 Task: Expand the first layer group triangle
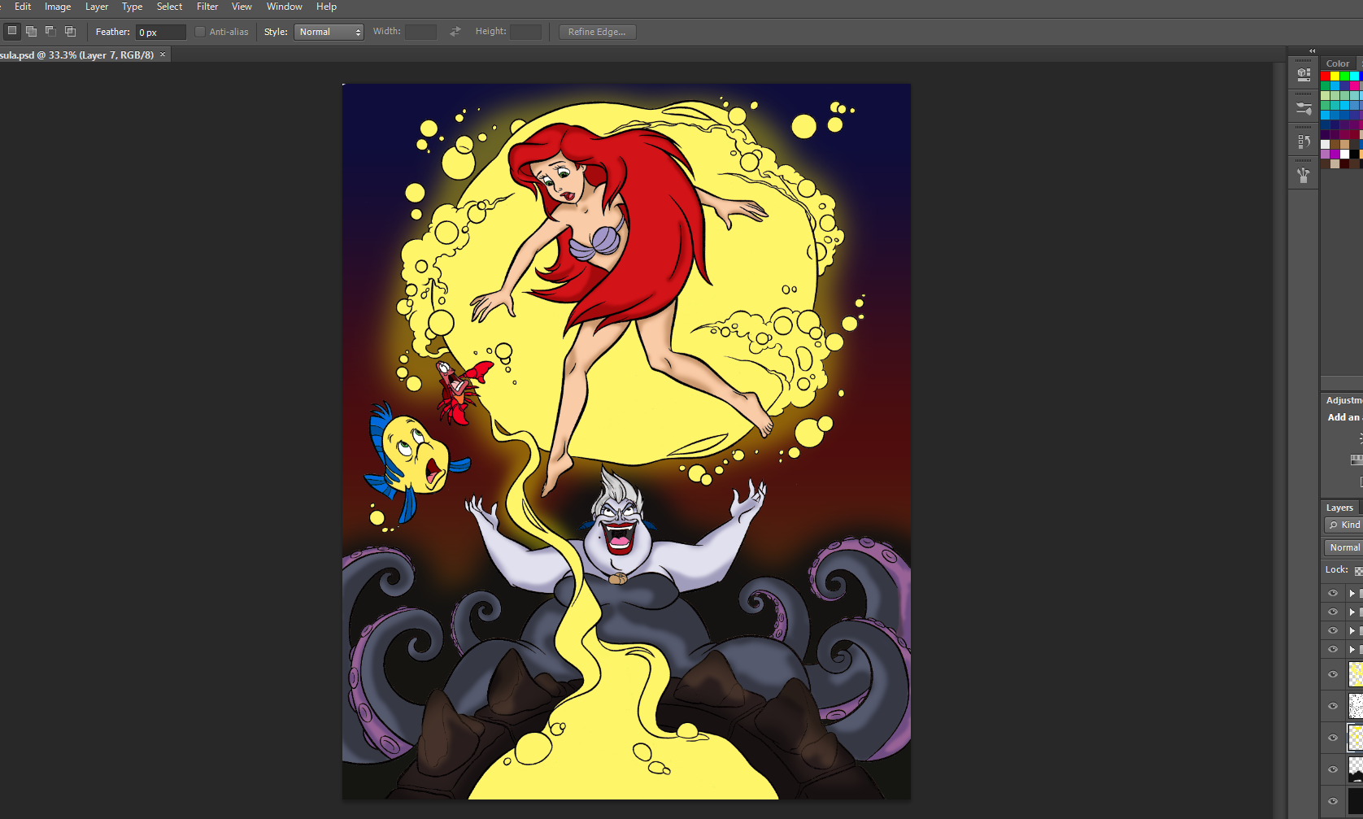[x=1352, y=594]
